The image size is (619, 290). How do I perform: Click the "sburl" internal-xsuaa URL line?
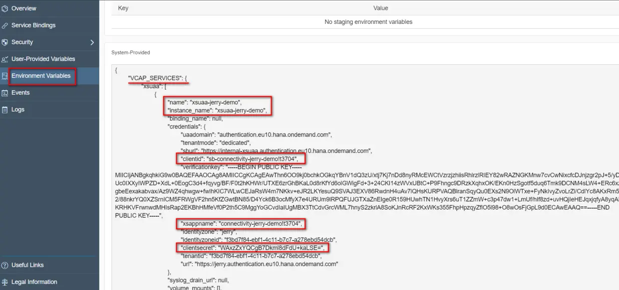point(277,150)
